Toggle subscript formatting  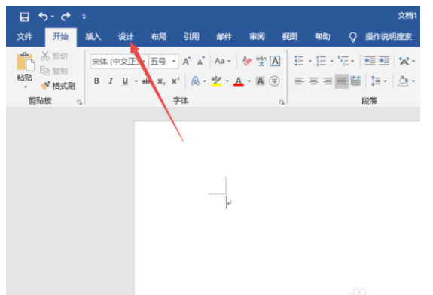tap(161, 81)
